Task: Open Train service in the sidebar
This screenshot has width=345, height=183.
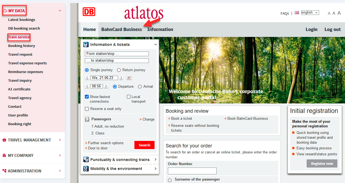Action: tap(19, 37)
